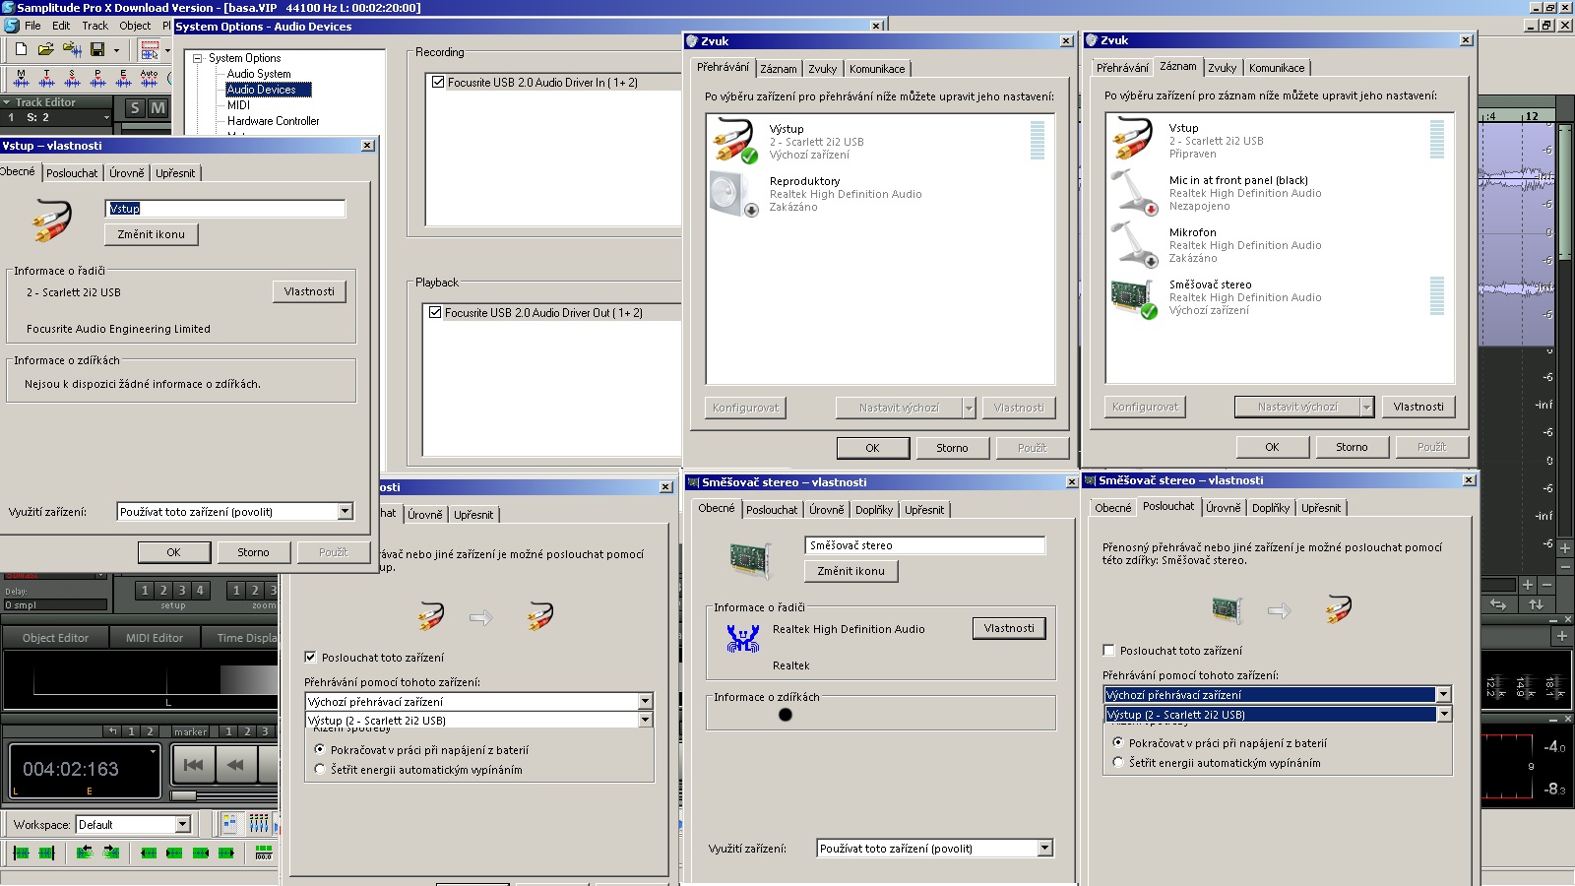Open the Workspace Default dropdown
The image size is (1575, 886).
(x=182, y=825)
